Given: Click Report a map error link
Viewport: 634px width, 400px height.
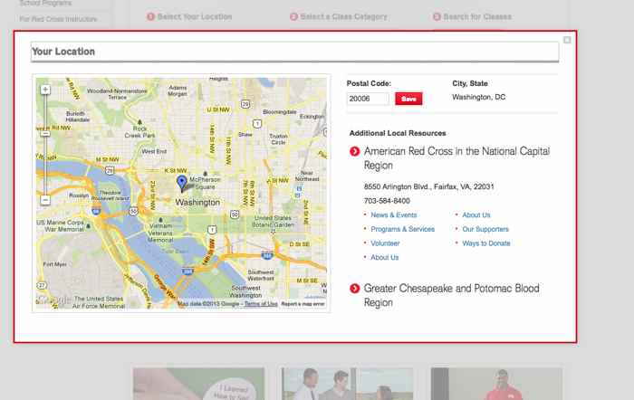Looking at the screenshot, I should pos(303,304).
